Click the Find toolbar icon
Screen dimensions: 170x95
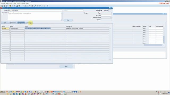point(5,6)
